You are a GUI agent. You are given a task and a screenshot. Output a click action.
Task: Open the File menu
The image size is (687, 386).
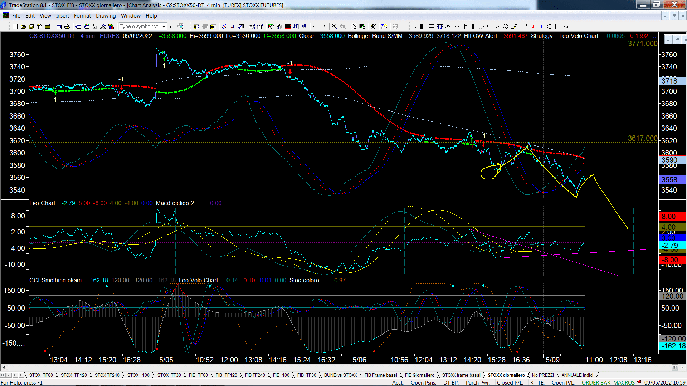click(16, 16)
